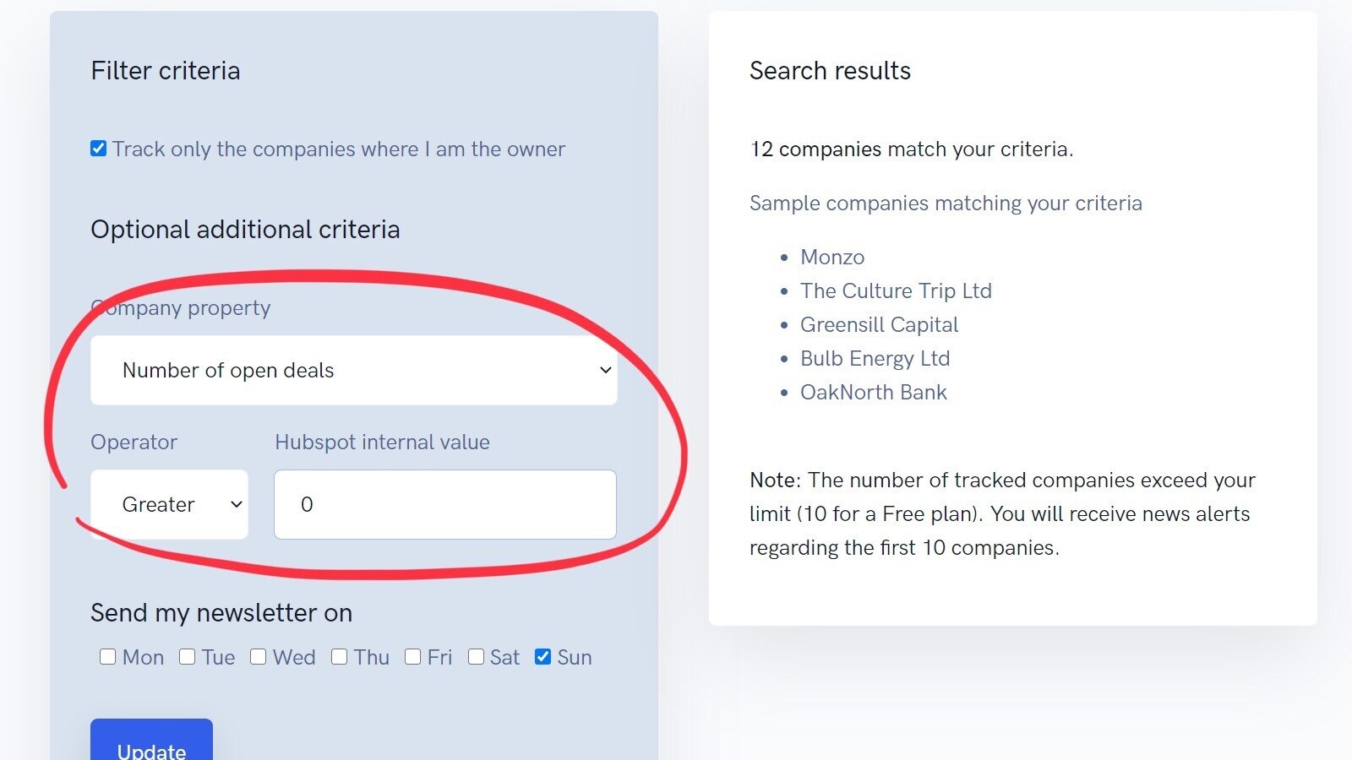Screen dimensions: 1352x760
Task: Click the Bulb Energy Ltd entry
Action: click(875, 358)
